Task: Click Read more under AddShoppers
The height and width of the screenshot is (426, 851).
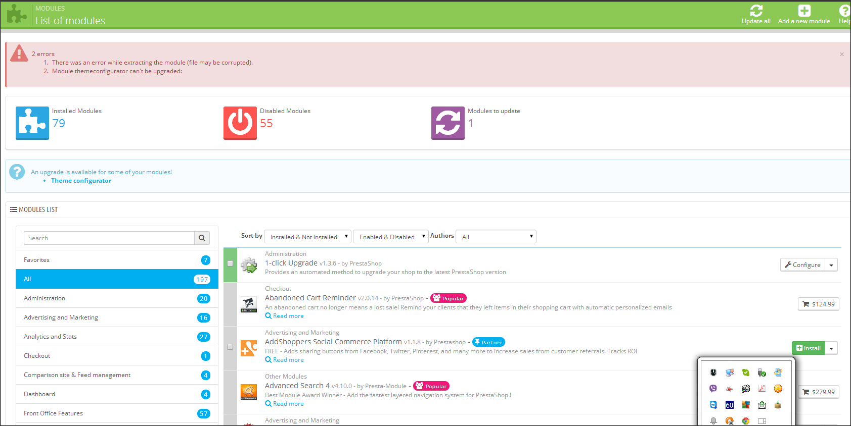Action: click(x=285, y=360)
